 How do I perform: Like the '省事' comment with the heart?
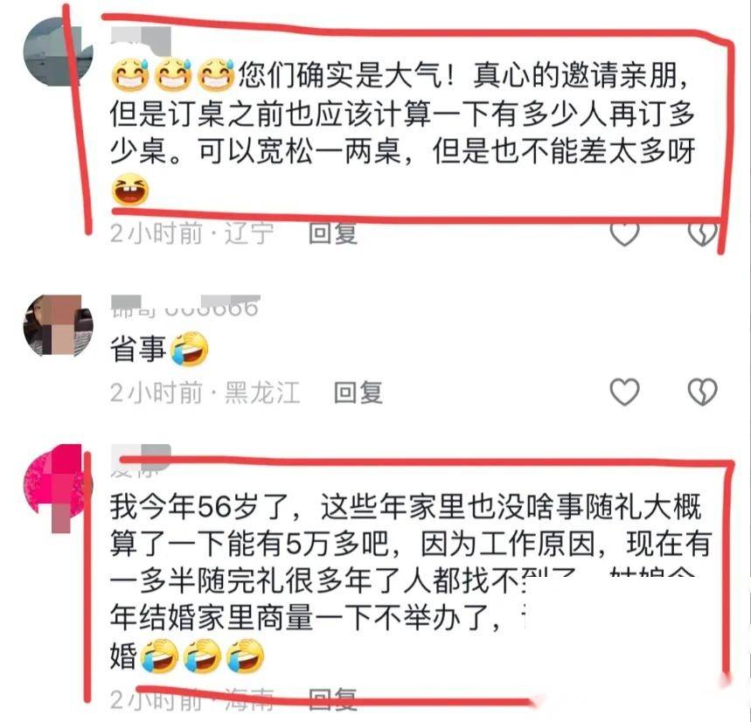tap(624, 392)
